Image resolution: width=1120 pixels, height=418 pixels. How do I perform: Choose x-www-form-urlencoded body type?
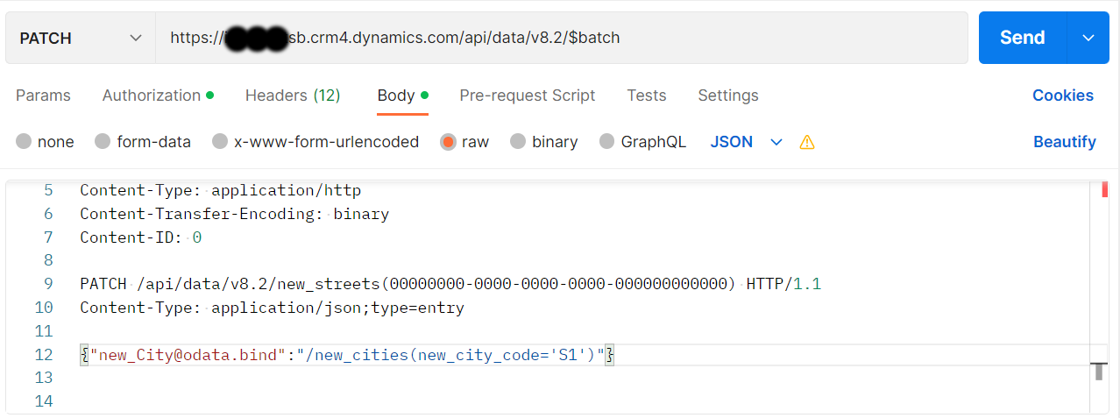click(220, 142)
